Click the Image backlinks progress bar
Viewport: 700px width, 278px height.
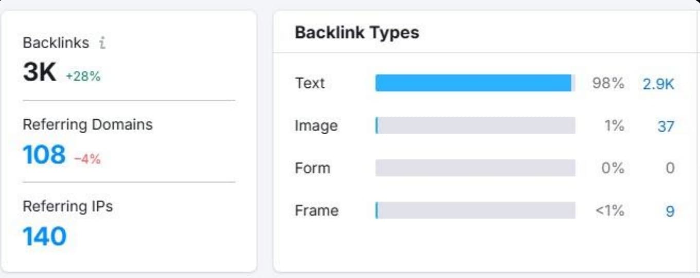point(475,126)
